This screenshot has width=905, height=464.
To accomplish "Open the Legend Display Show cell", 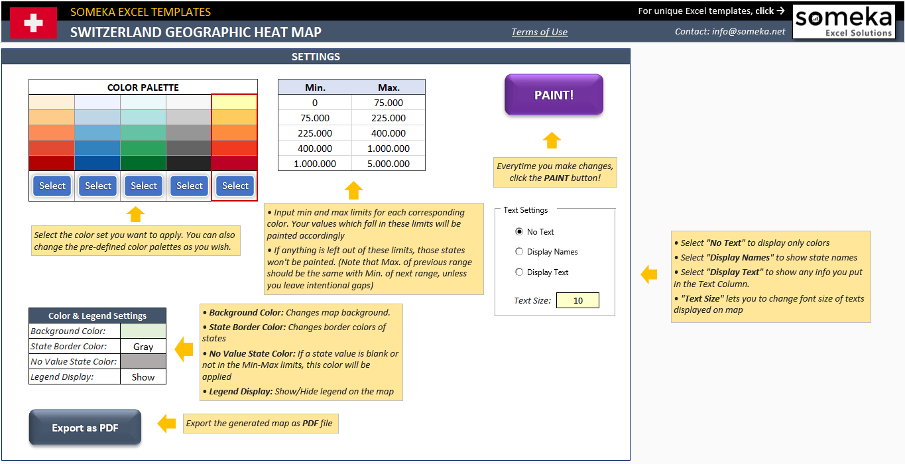I will (x=143, y=377).
